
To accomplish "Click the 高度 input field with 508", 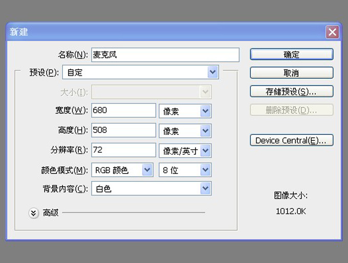I will [124, 130].
